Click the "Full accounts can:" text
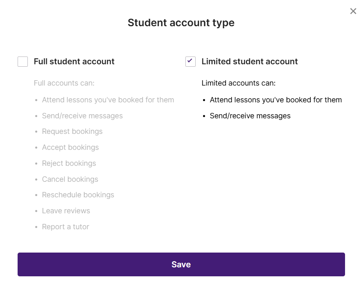 [x=64, y=83]
